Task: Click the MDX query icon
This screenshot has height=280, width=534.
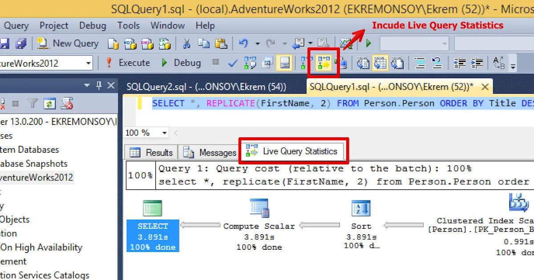Action: click(x=130, y=44)
